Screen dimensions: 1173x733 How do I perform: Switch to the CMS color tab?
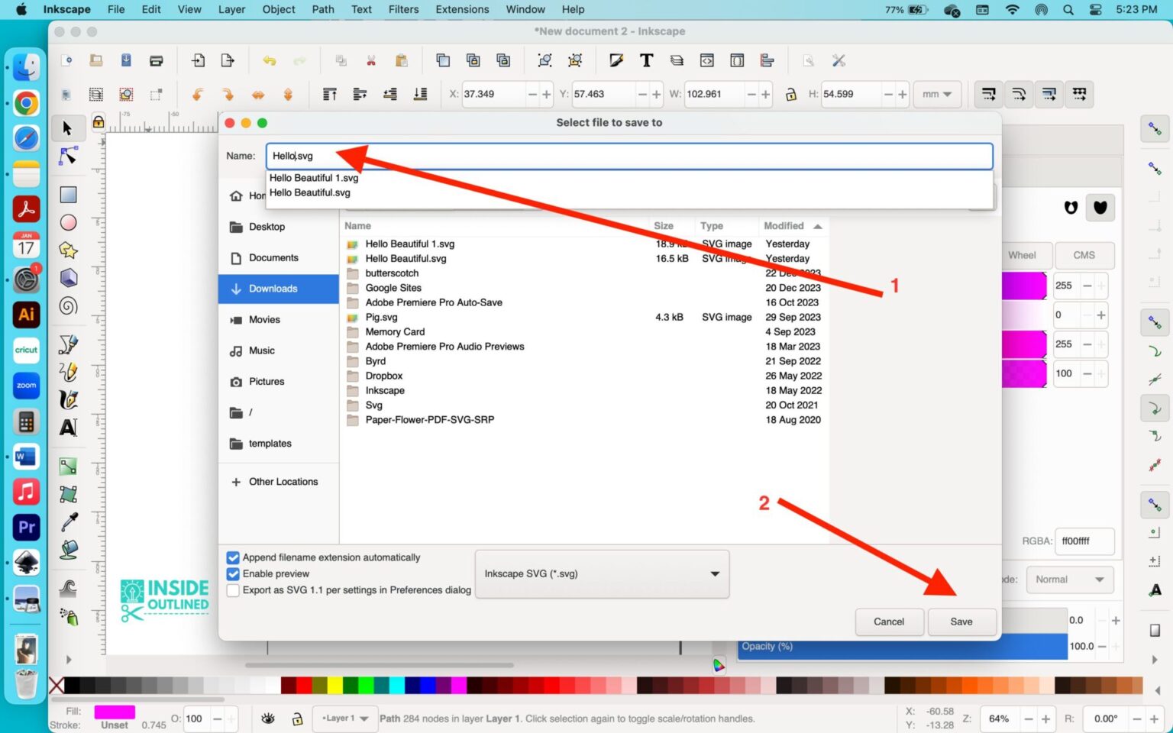pos(1084,255)
